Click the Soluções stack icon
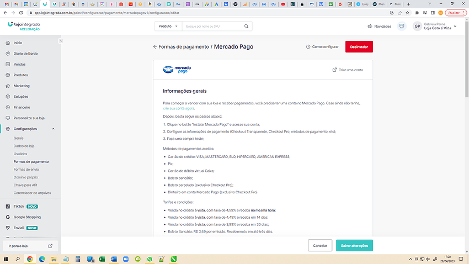 pos(8,97)
